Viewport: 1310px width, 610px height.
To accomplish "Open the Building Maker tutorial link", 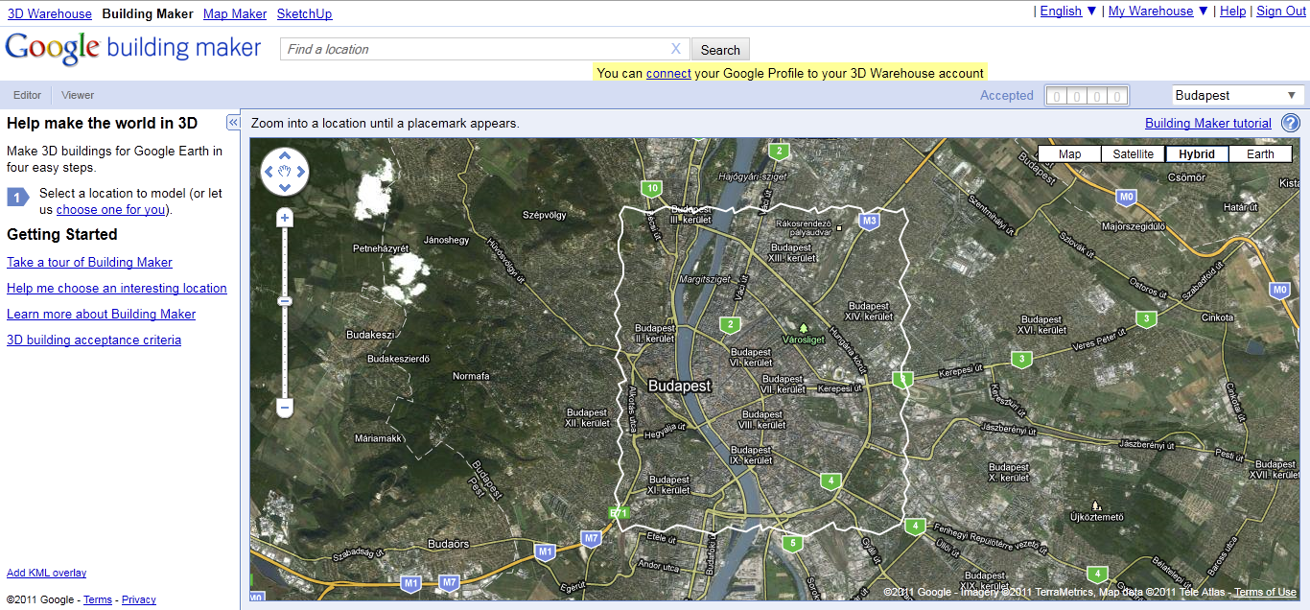I will click(x=1208, y=123).
